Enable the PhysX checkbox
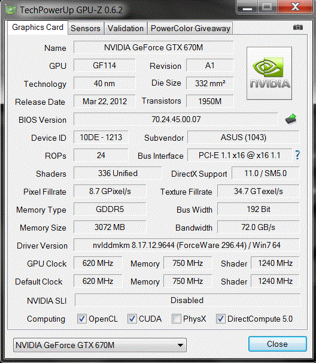The width and height of the screenshot is (316, 363). (x=177, y=319)
